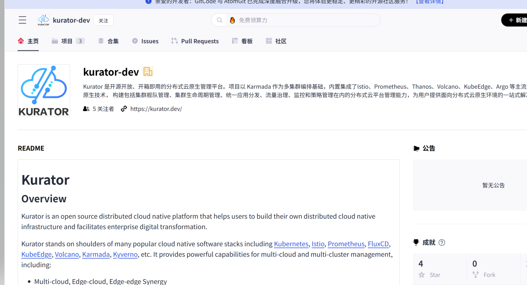Screen dimensions: 527x285
Task: Click the followers people icon
Action: coord(86,109)
